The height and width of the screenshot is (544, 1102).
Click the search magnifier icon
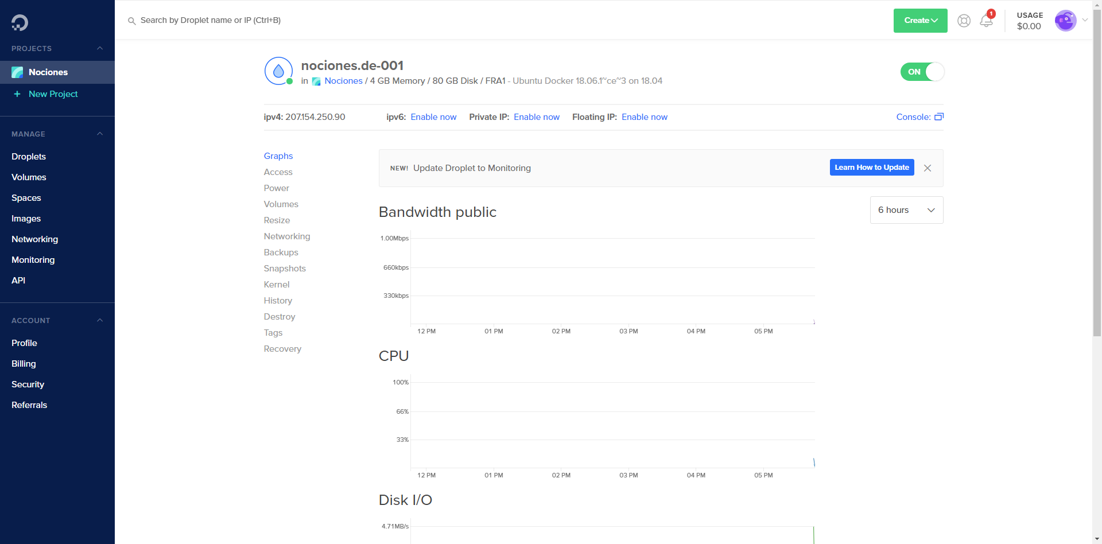point(131,21)
